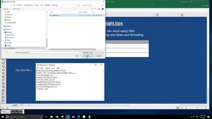Open Notepad Edit menu
The width and height of the screenshot is (212, 119).
pos(42,68)
